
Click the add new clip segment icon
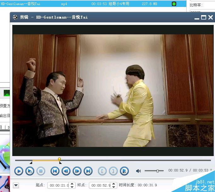[124, 171]
